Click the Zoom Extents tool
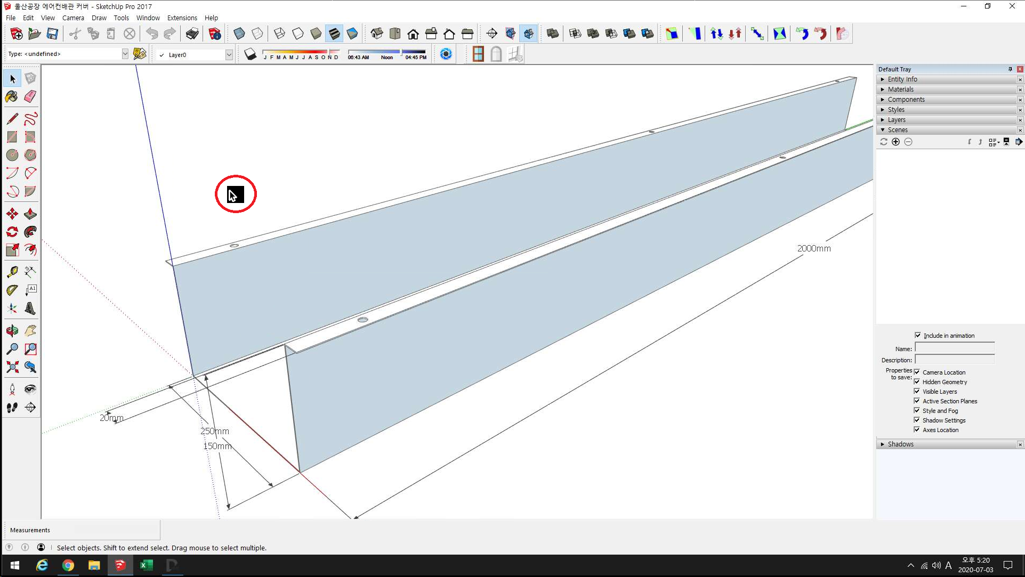 pyautogui.click(x=12, y=367)
